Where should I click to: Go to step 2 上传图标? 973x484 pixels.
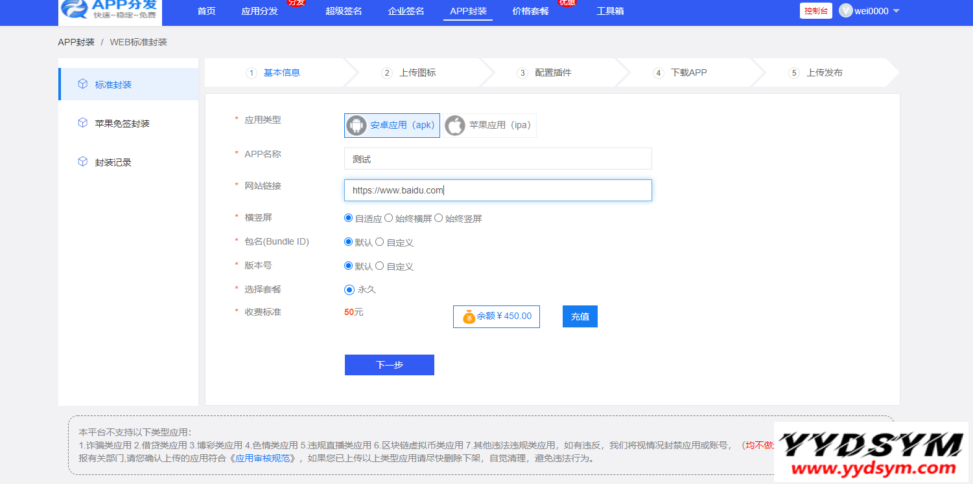pos(417,72)
